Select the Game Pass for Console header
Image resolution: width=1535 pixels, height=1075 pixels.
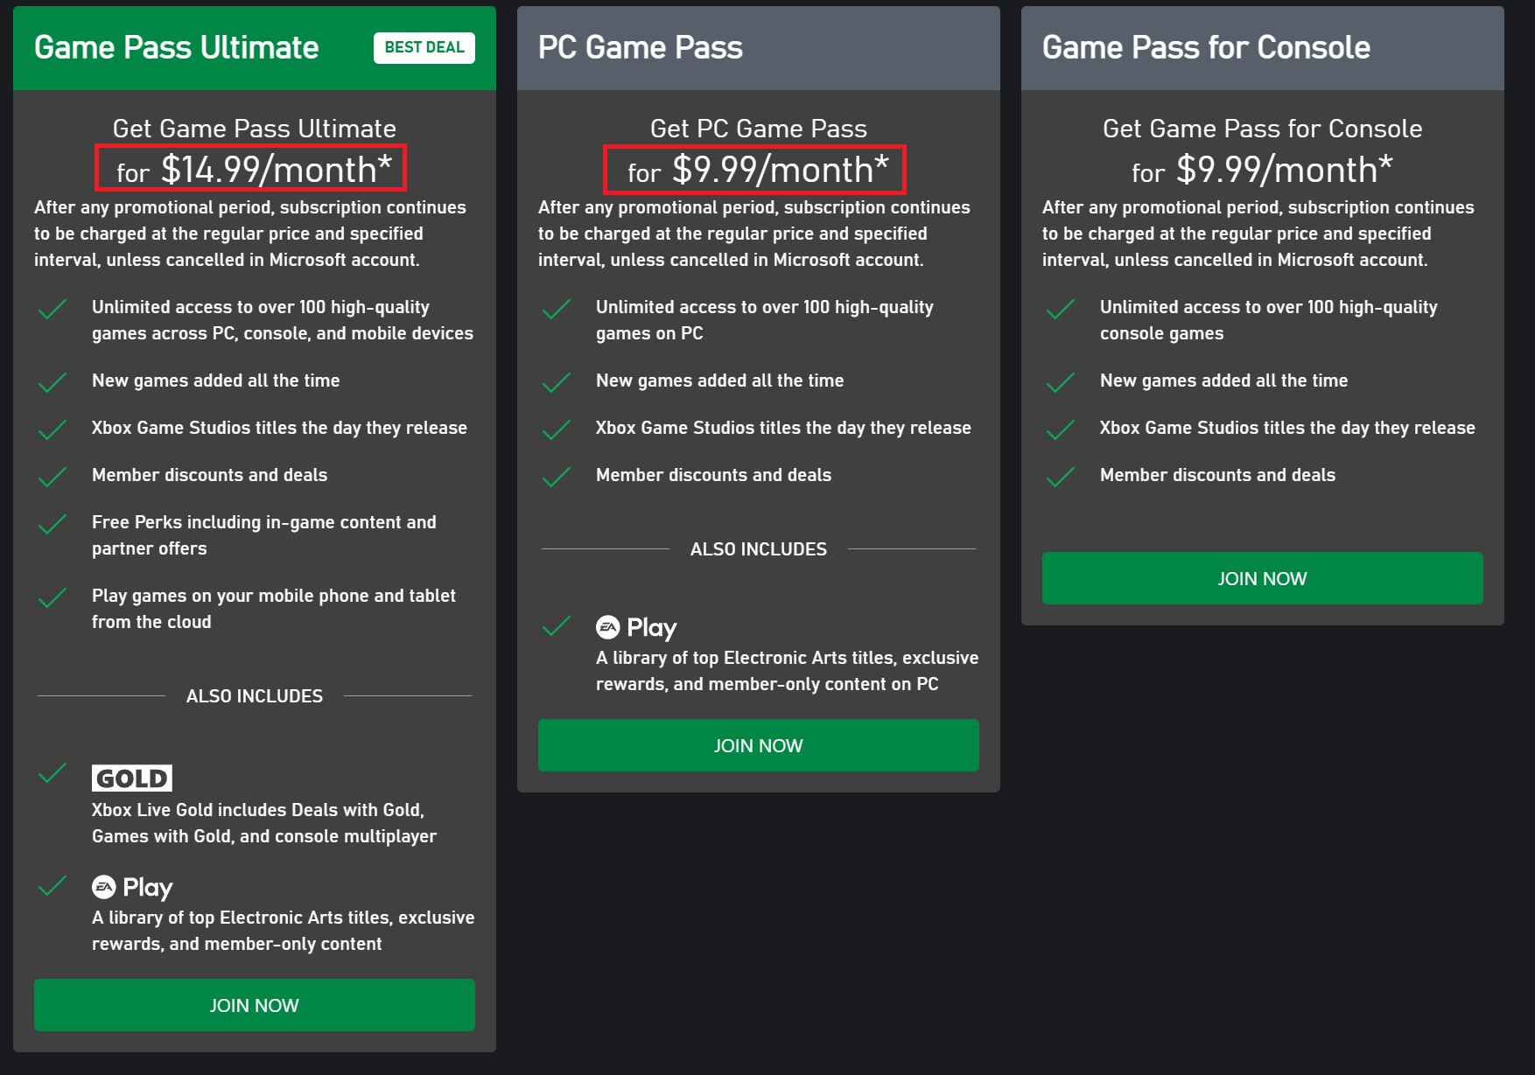(x=1206, y=48)
